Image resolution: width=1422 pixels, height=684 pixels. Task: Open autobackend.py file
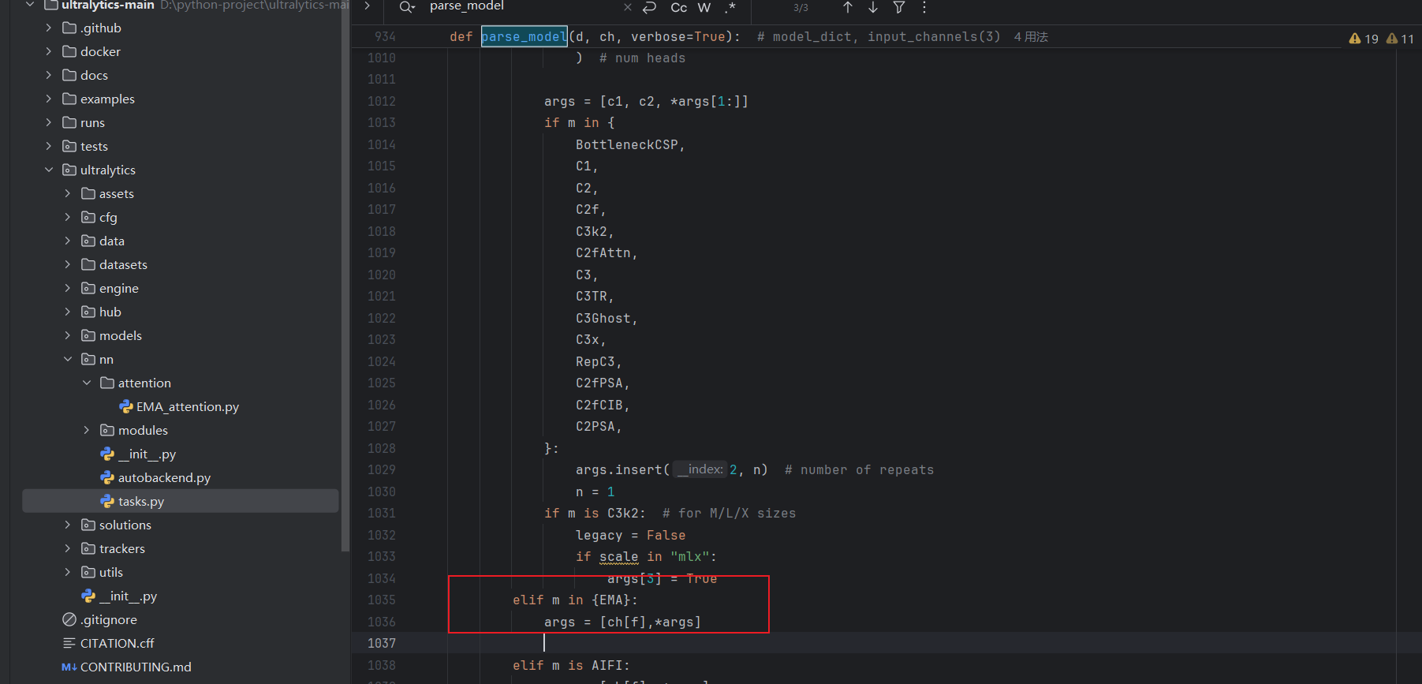point(164,477)
